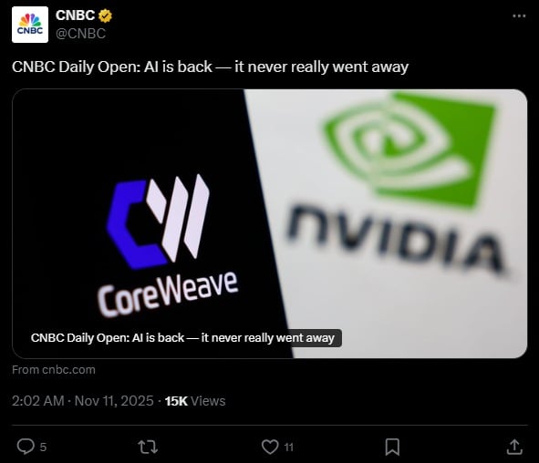Screen dimensions: 539x463
Task: Repost this tweet with the retweet icon
Action: click(x=148, y=447)
